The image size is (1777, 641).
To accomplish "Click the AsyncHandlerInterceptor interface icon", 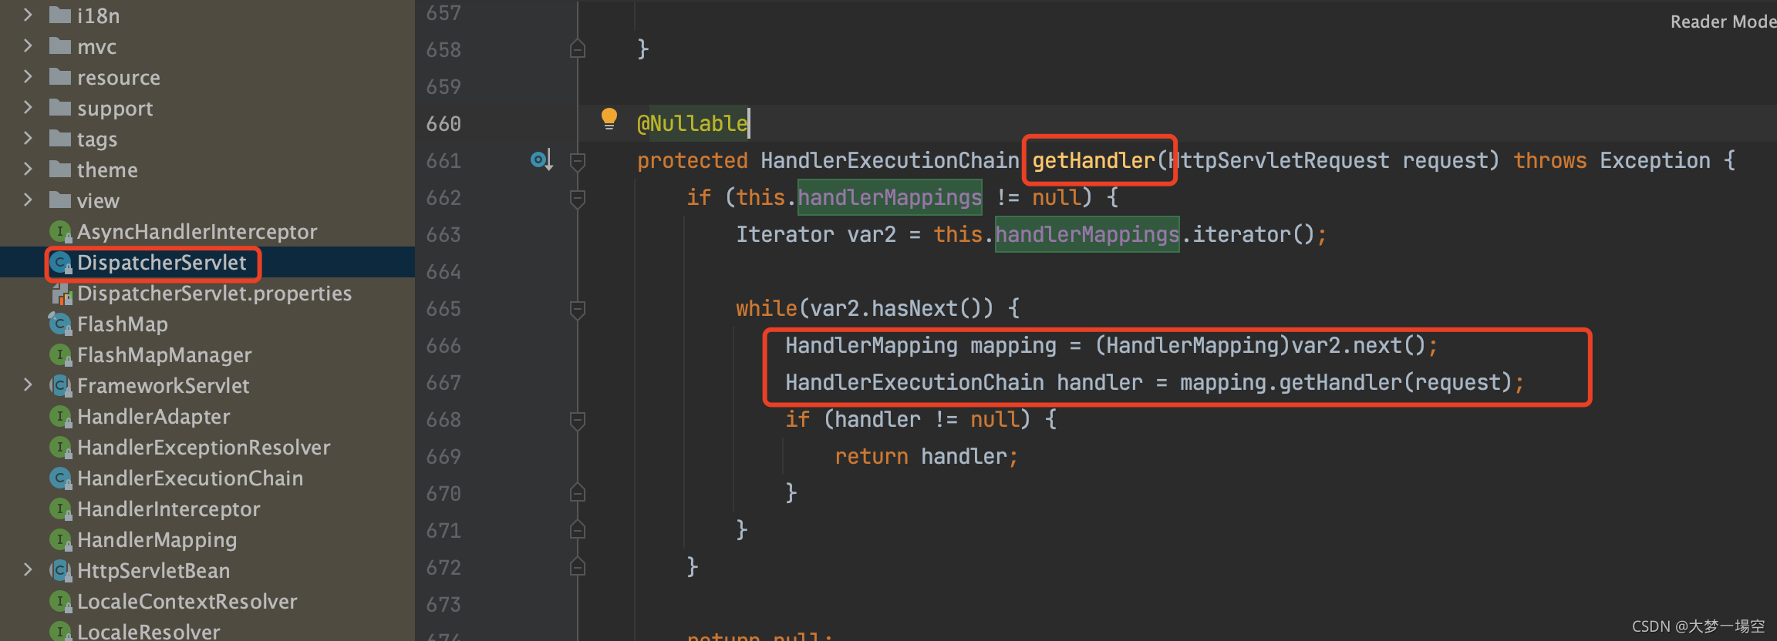I will tap(60, 231).
